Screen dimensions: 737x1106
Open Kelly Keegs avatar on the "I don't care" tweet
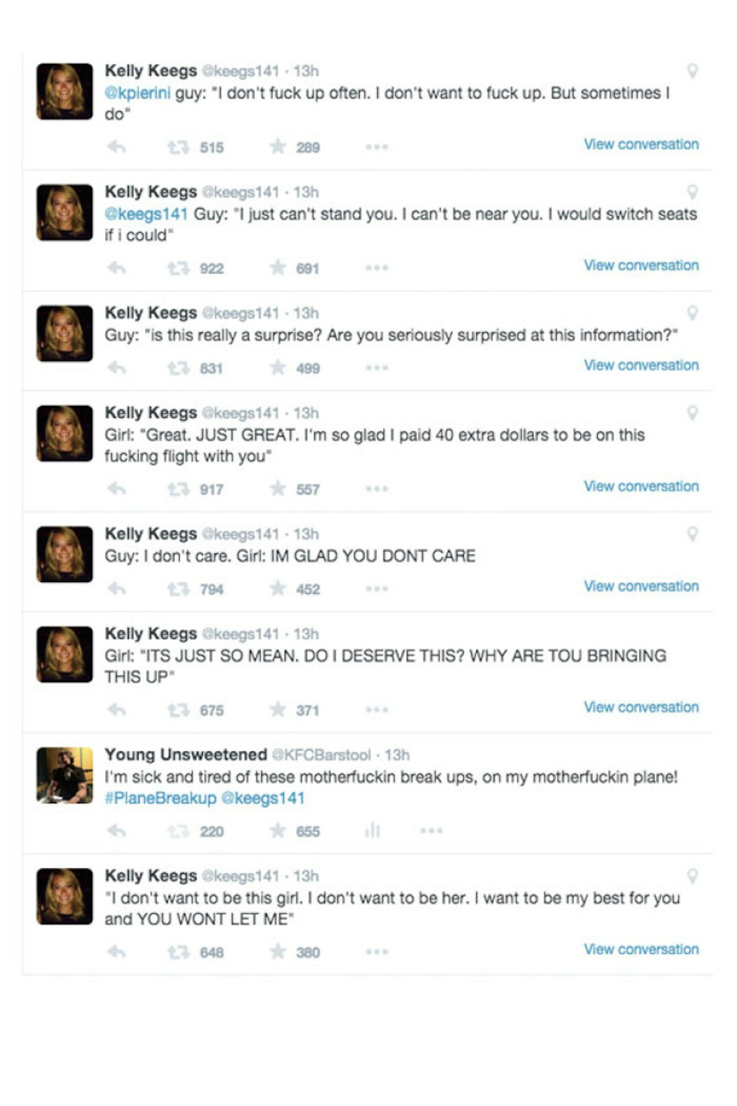click(64, 555)
